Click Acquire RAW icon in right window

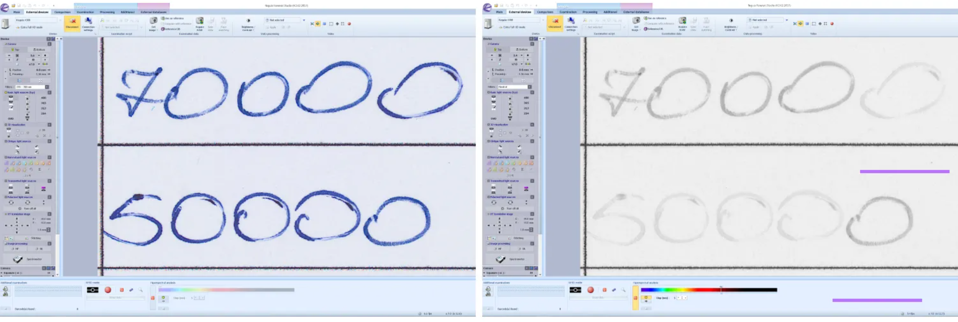coord(682,23)
